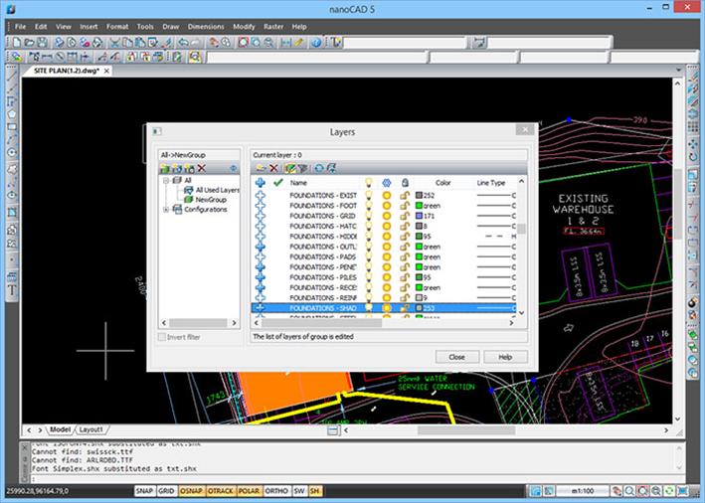705x503 pixels.
Task: Click the Close button in Layers dialog
Action: [456, 356]
